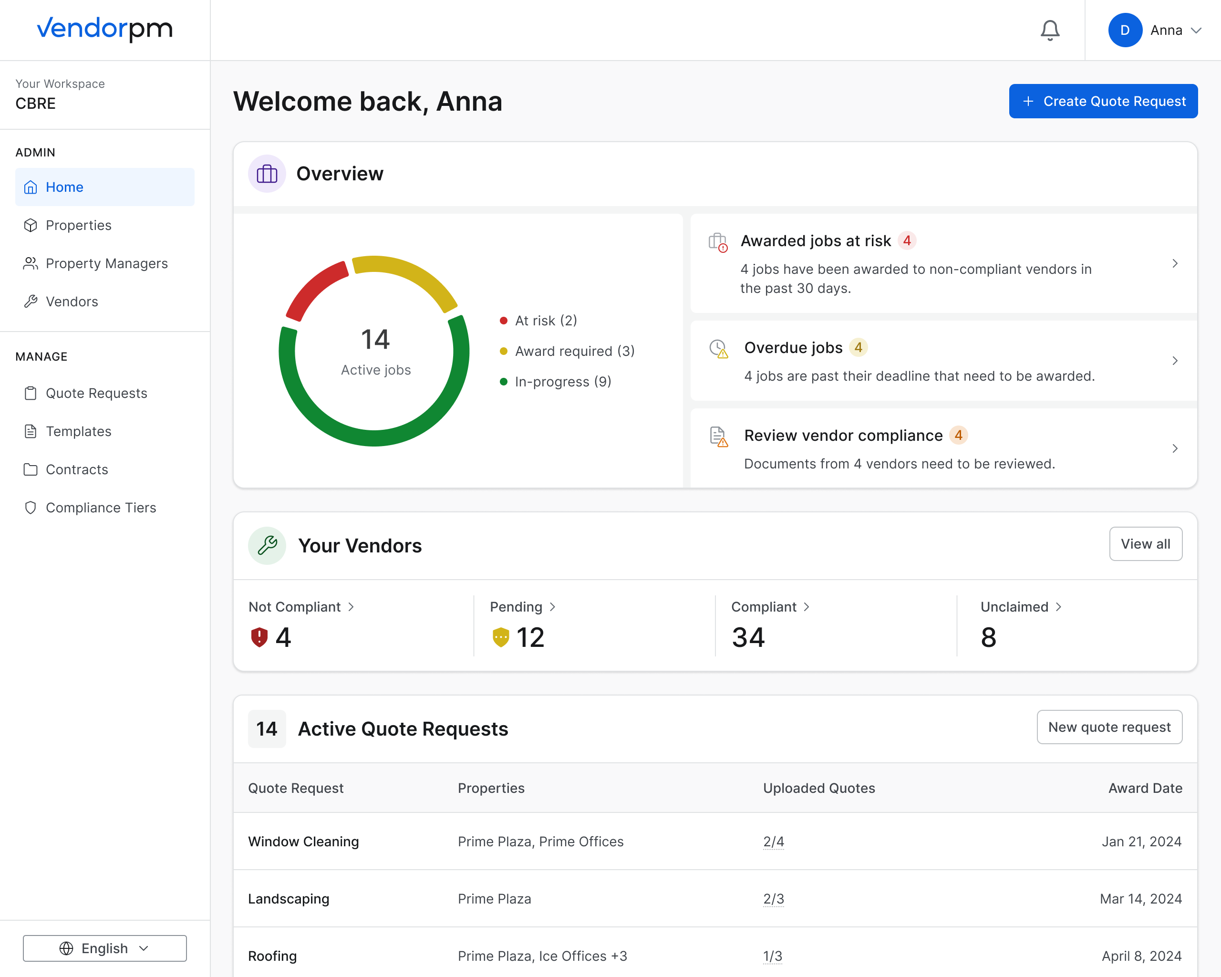Open Properties in the sidebar

click(x=78, y=226)
